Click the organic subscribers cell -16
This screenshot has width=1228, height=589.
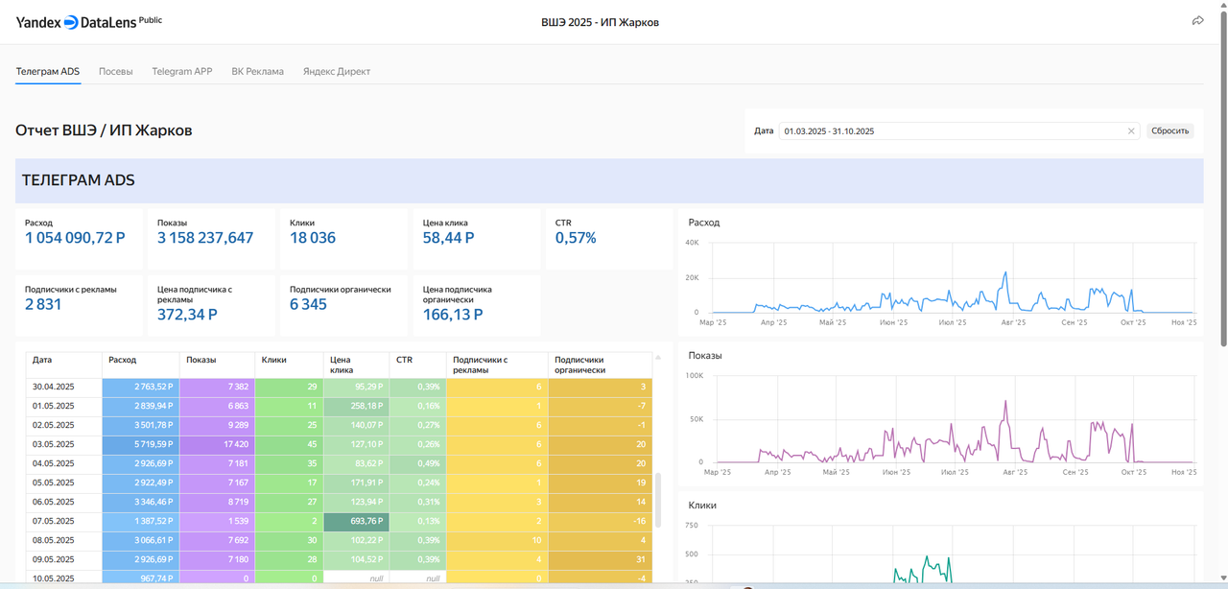coord(600,521)
